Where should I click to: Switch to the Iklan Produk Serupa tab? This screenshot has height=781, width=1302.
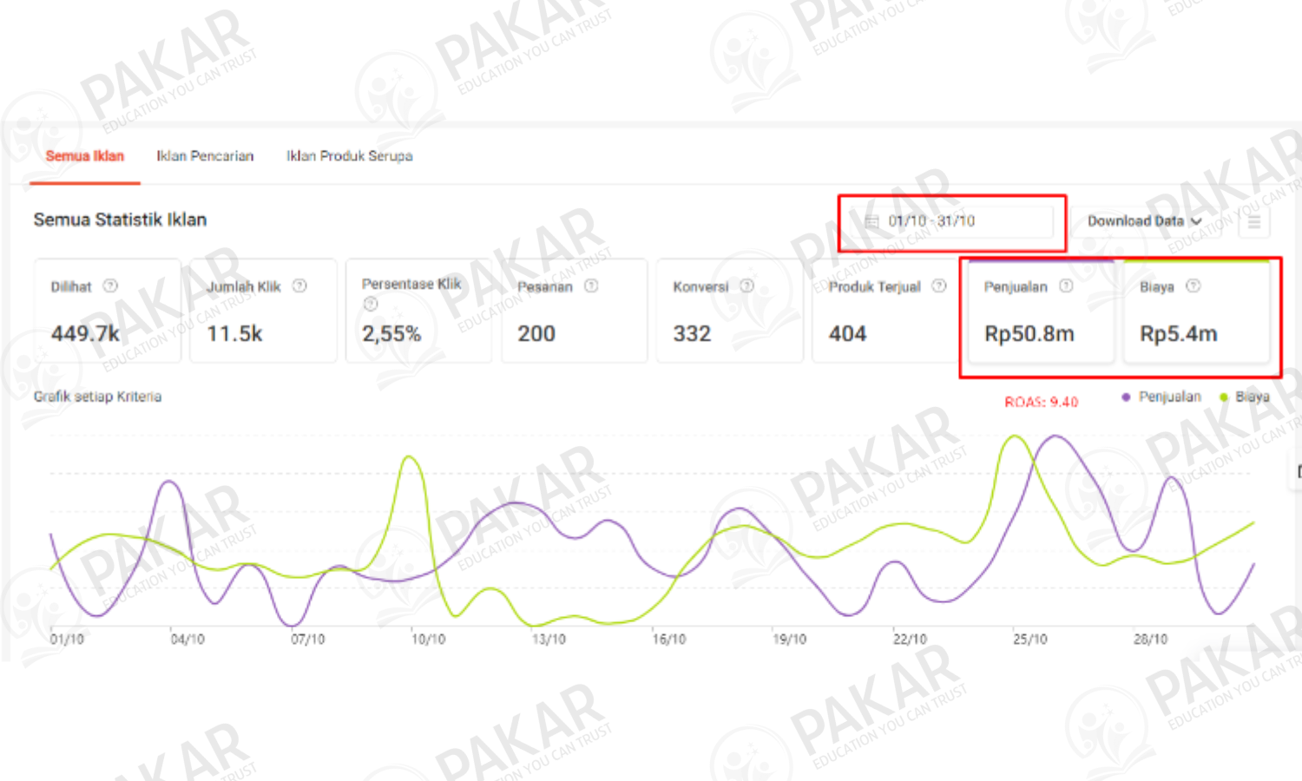click(349, 156)
